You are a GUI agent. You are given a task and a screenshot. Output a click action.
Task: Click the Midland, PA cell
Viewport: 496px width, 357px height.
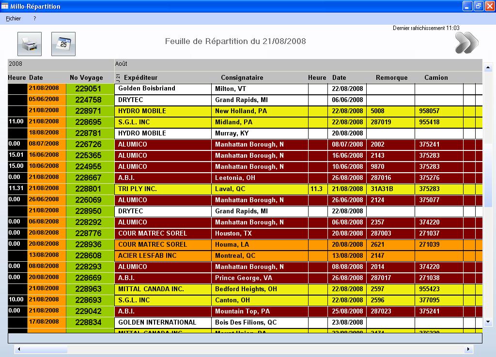click(x=260, y=122)
